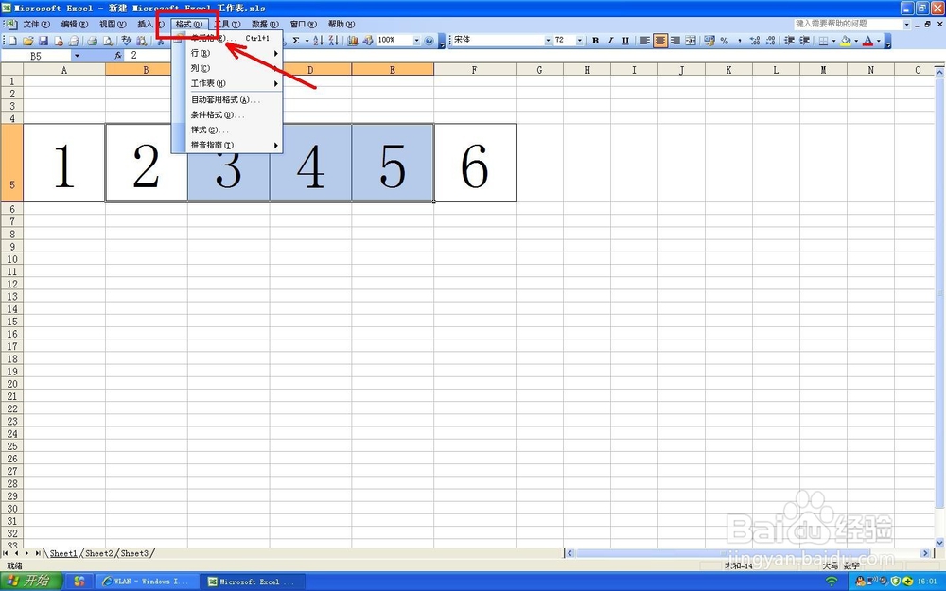Open the zoom 100% dropdown
The image size is (946, 591).
click(416, 41)
